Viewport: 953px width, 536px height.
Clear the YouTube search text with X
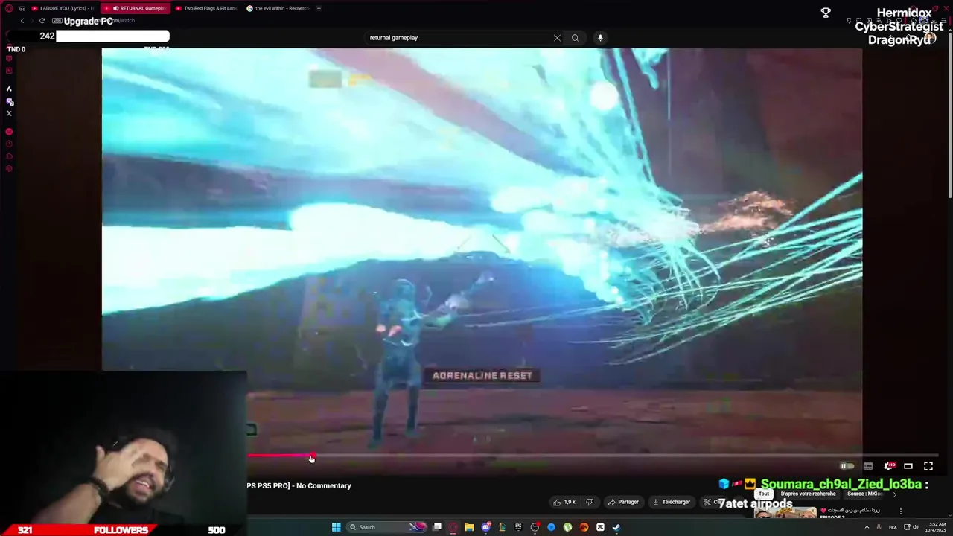tap(557, 38)
